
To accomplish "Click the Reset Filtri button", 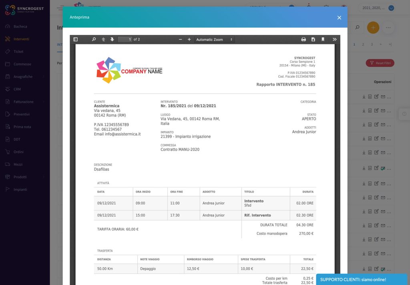I will pyautogui.click(x=380, y=63).
